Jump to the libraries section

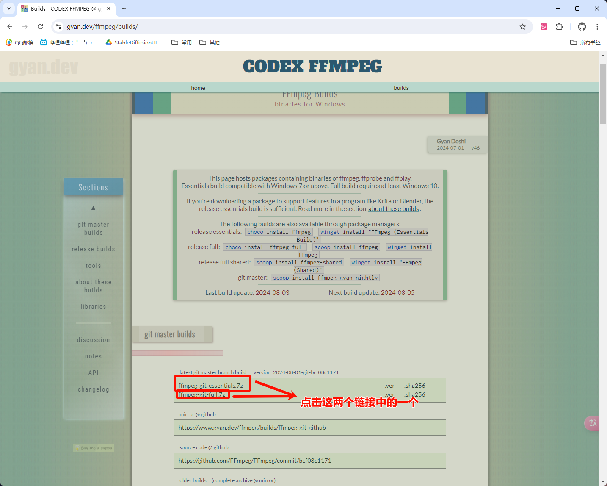pos(94,307)
